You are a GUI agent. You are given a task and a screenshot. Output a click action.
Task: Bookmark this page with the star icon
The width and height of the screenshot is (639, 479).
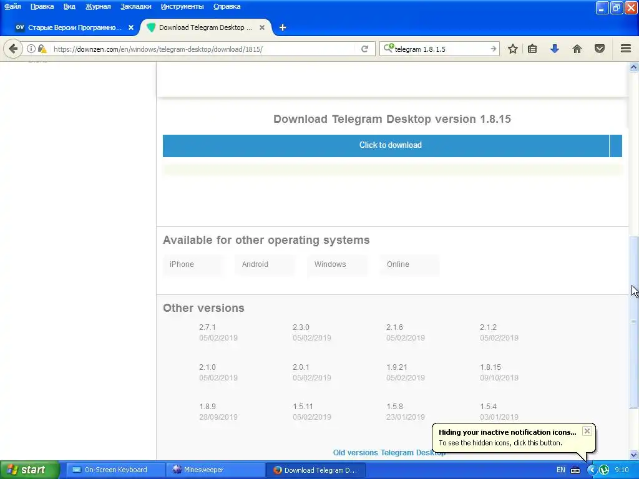[513, 49]
